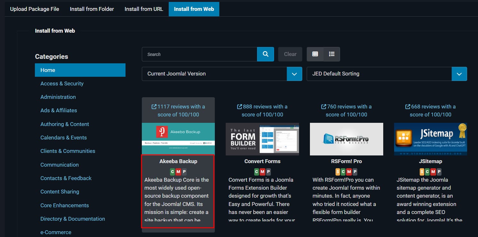The image size is (478, 237).
Task: Click the gray P plugin badge on JSitemap
Action: click(x=439, y=172)
